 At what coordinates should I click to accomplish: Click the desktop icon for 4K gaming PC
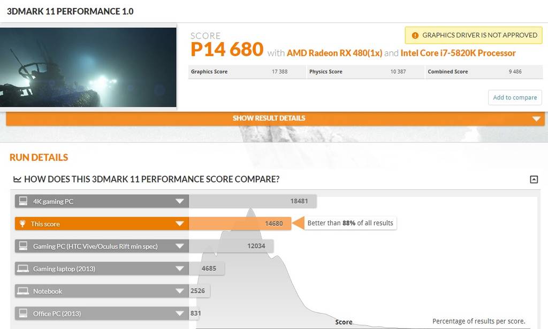pyautogui.click(x=23, y=201)
